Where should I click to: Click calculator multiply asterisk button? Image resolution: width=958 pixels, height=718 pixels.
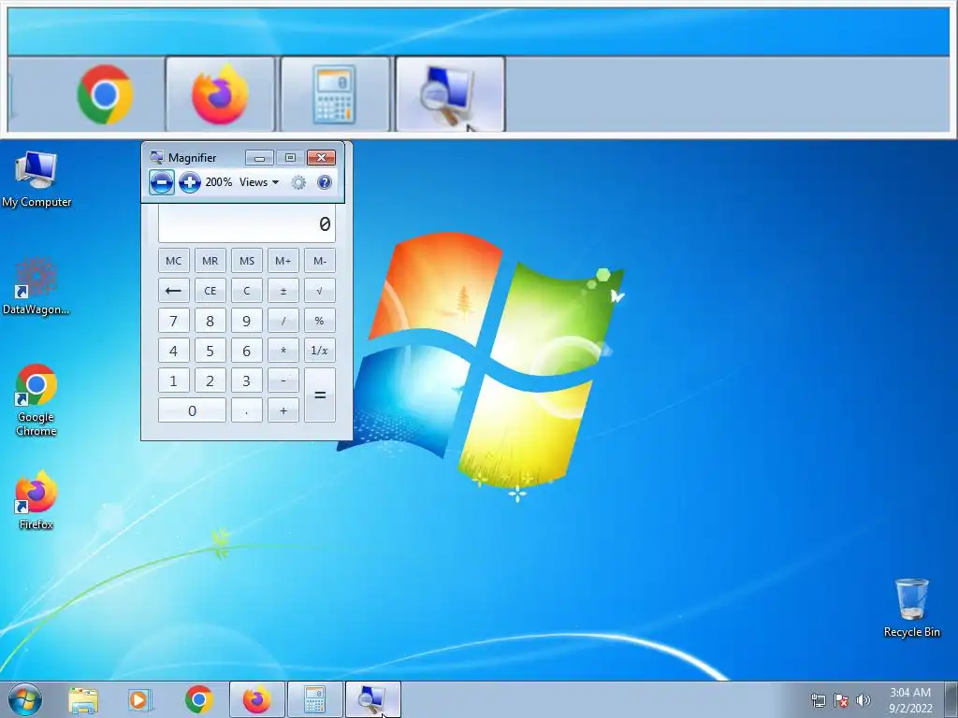point(283,351)
